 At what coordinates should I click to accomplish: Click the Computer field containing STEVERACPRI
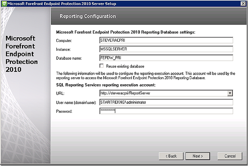tap(166, 40)
